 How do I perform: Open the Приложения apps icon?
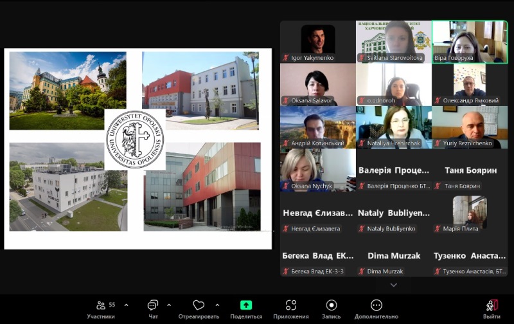coord(291,305)
